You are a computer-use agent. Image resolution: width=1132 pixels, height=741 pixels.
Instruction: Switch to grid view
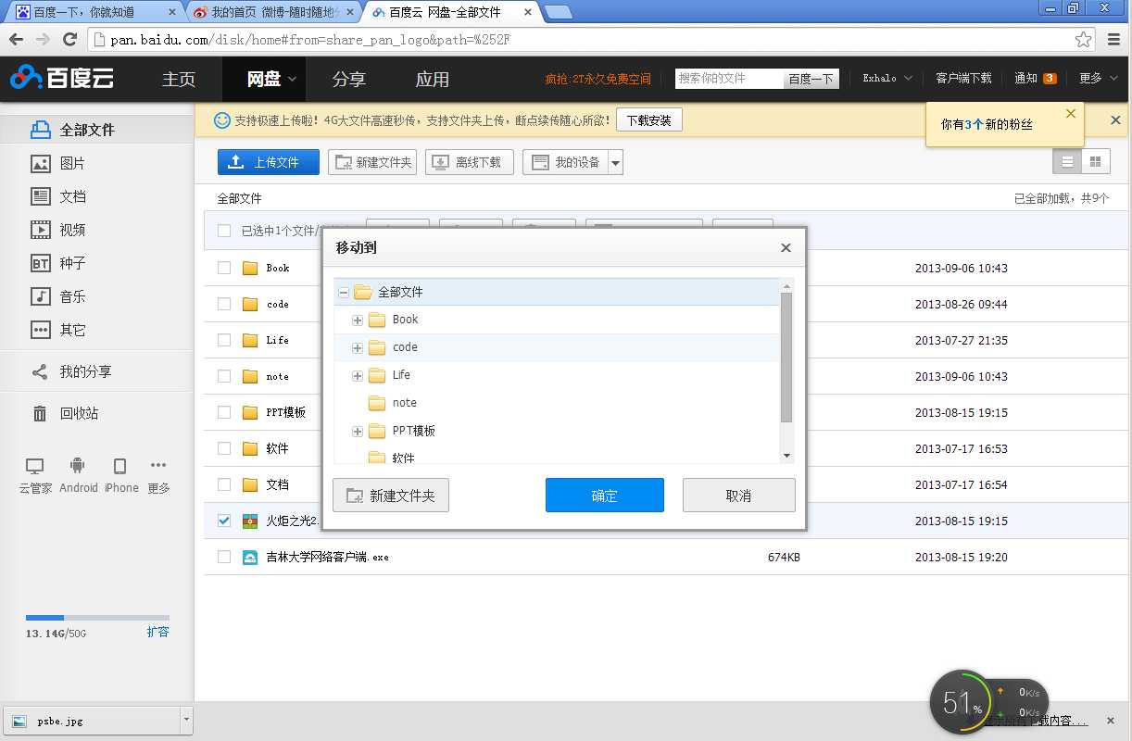pyautogui.click(x=1097, y=161)
